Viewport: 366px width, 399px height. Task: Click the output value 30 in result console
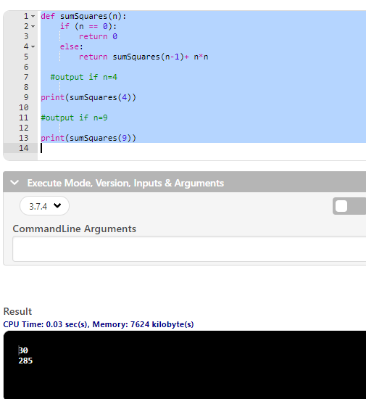point(23,350)
